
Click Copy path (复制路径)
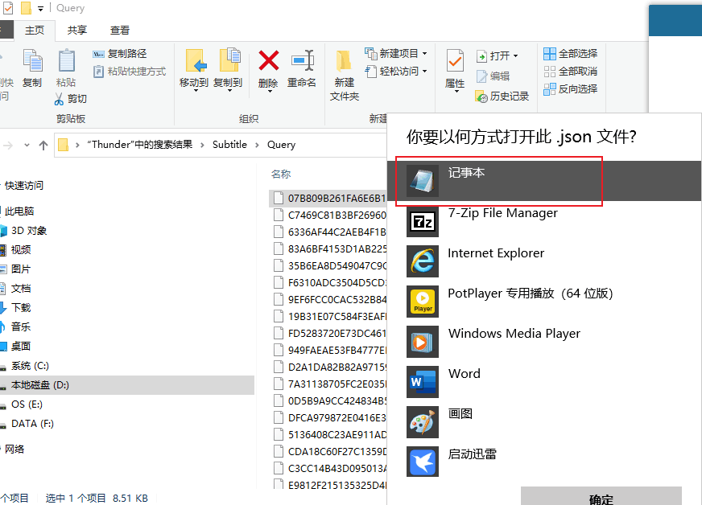coord(119,54)
